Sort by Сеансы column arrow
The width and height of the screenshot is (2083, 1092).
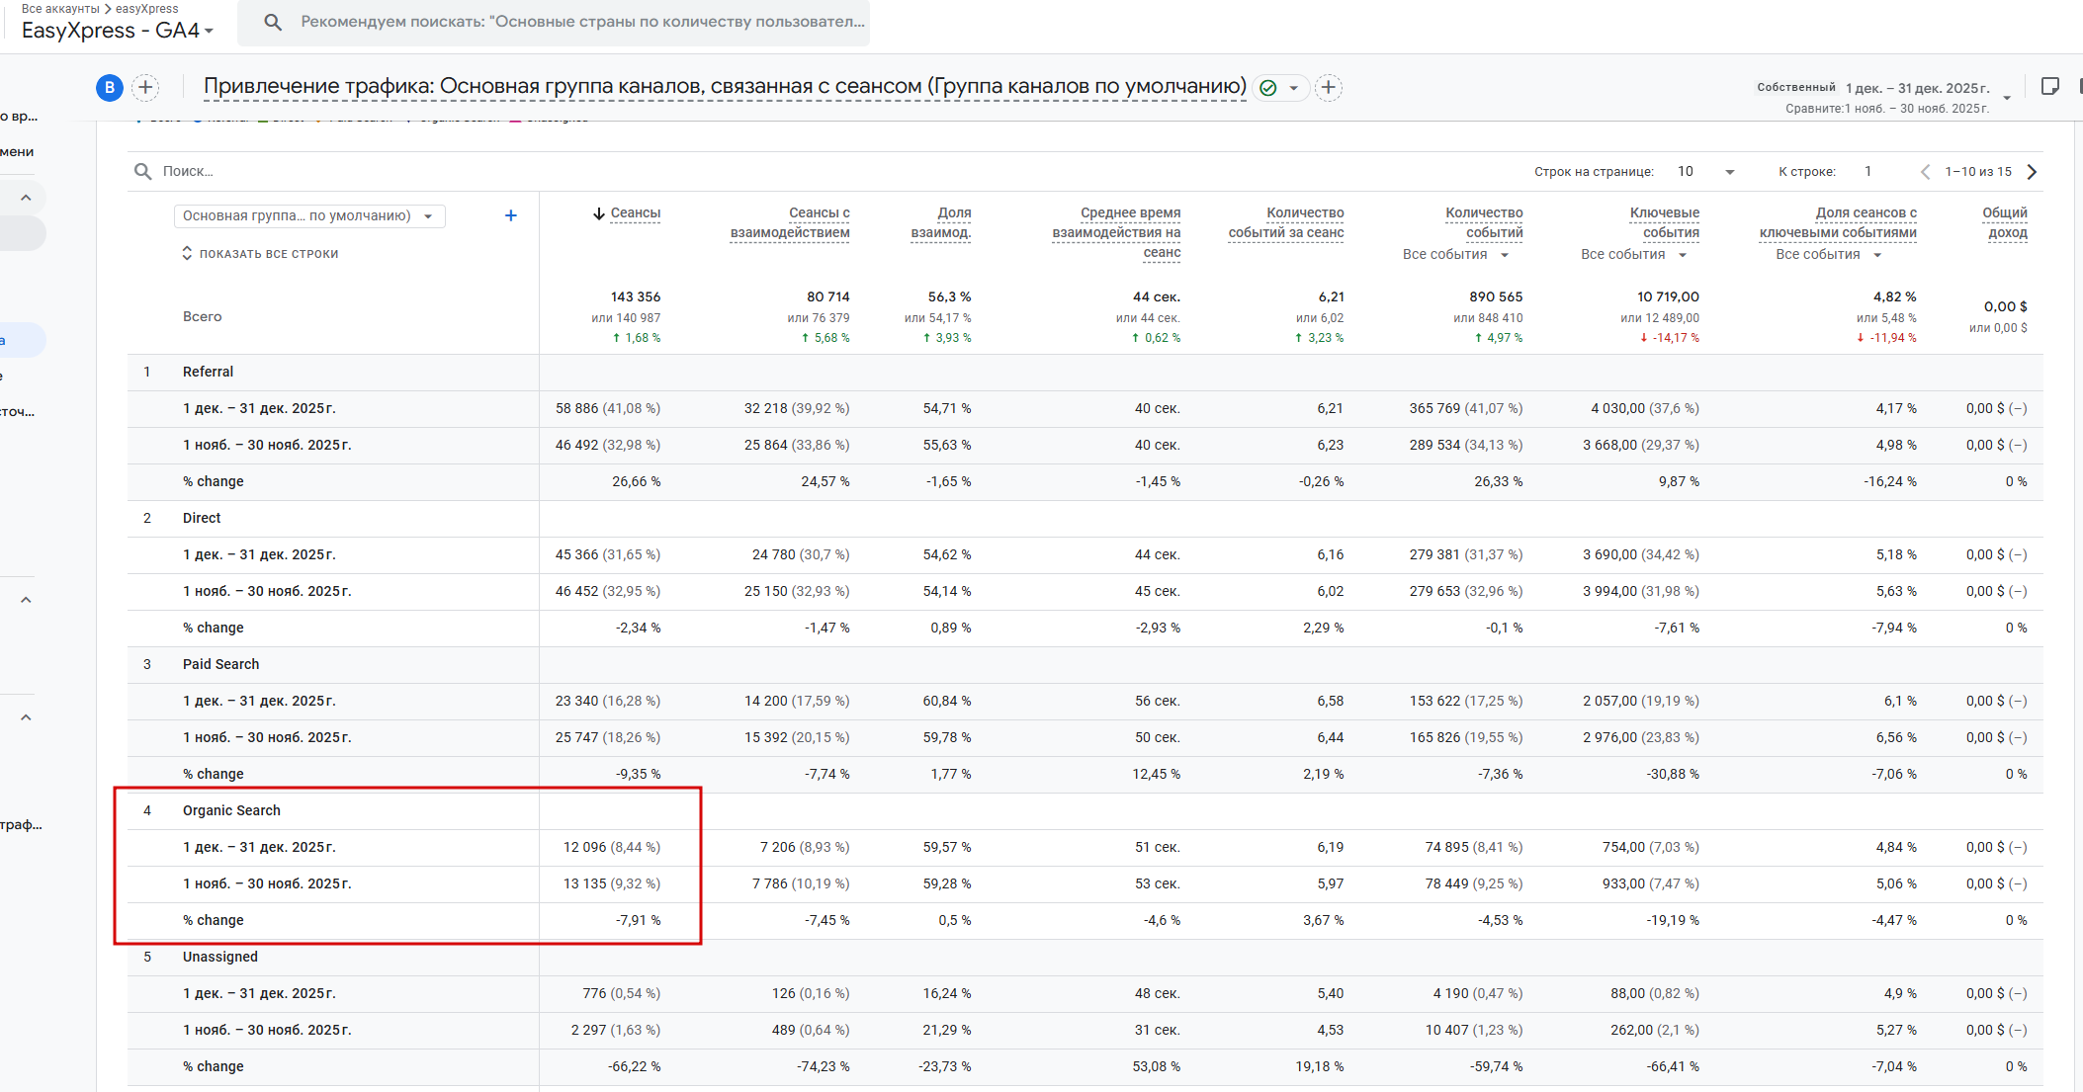[x=599, y=213]
